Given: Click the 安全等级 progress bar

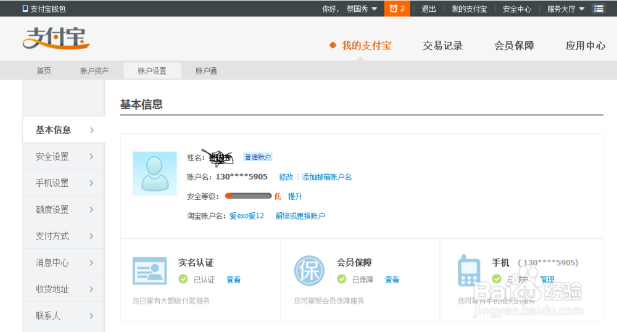Looking at the screenshot, I should [248, 196].
